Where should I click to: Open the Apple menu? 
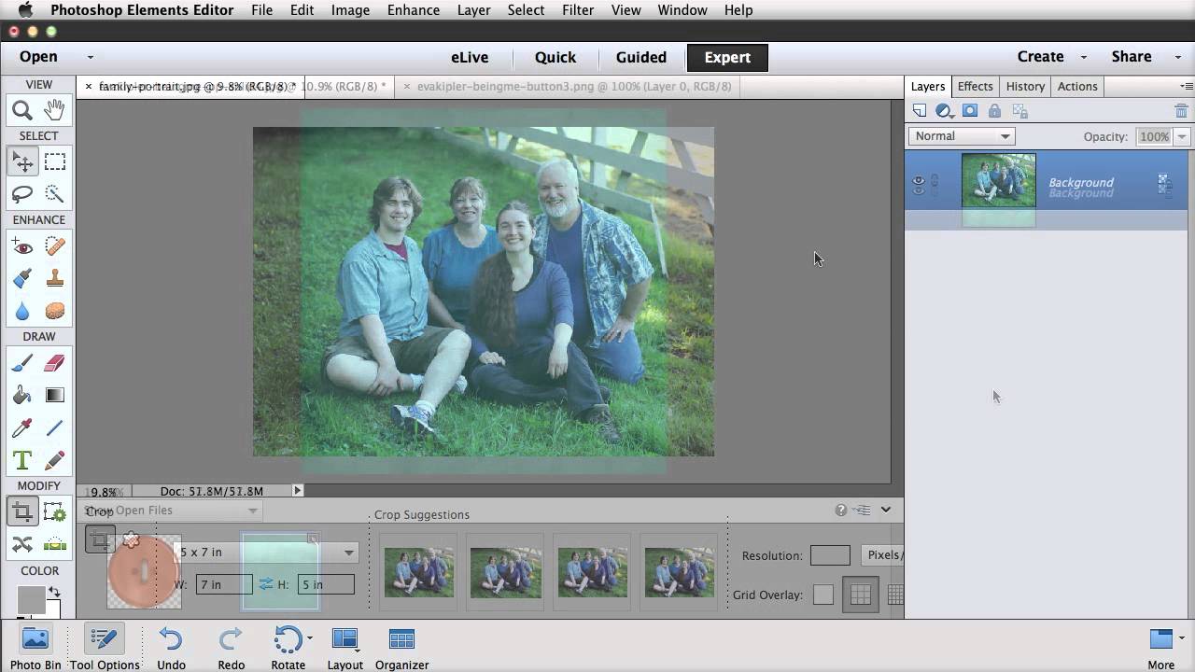[x=25, y=10]
